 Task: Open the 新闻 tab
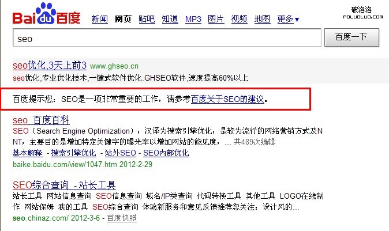click(99, 19)
